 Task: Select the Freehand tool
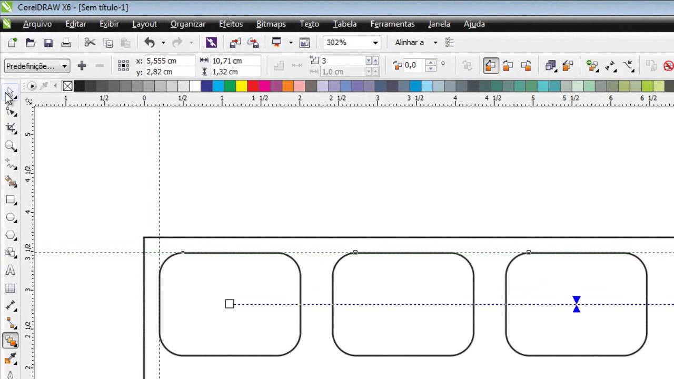pyautogui.click(x=11, y=164)
